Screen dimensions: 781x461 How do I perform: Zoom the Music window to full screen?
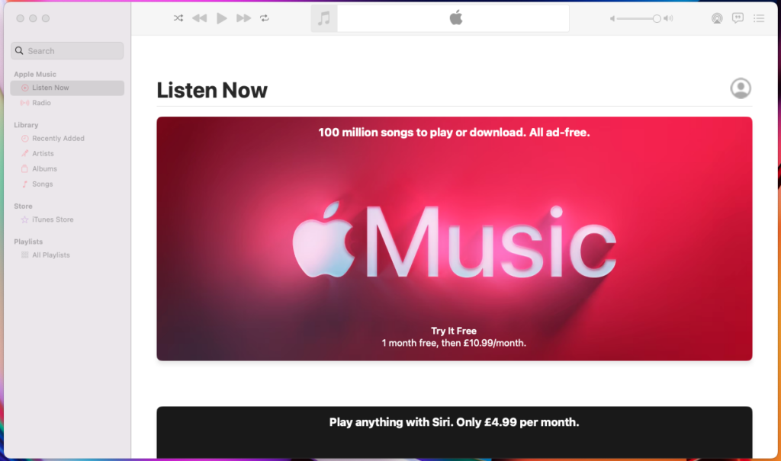pyautogui.click(x=46, y=18)
